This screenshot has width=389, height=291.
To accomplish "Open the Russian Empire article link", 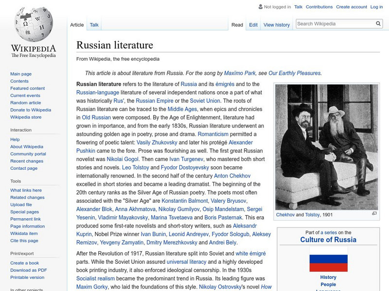I will point(155,101).
